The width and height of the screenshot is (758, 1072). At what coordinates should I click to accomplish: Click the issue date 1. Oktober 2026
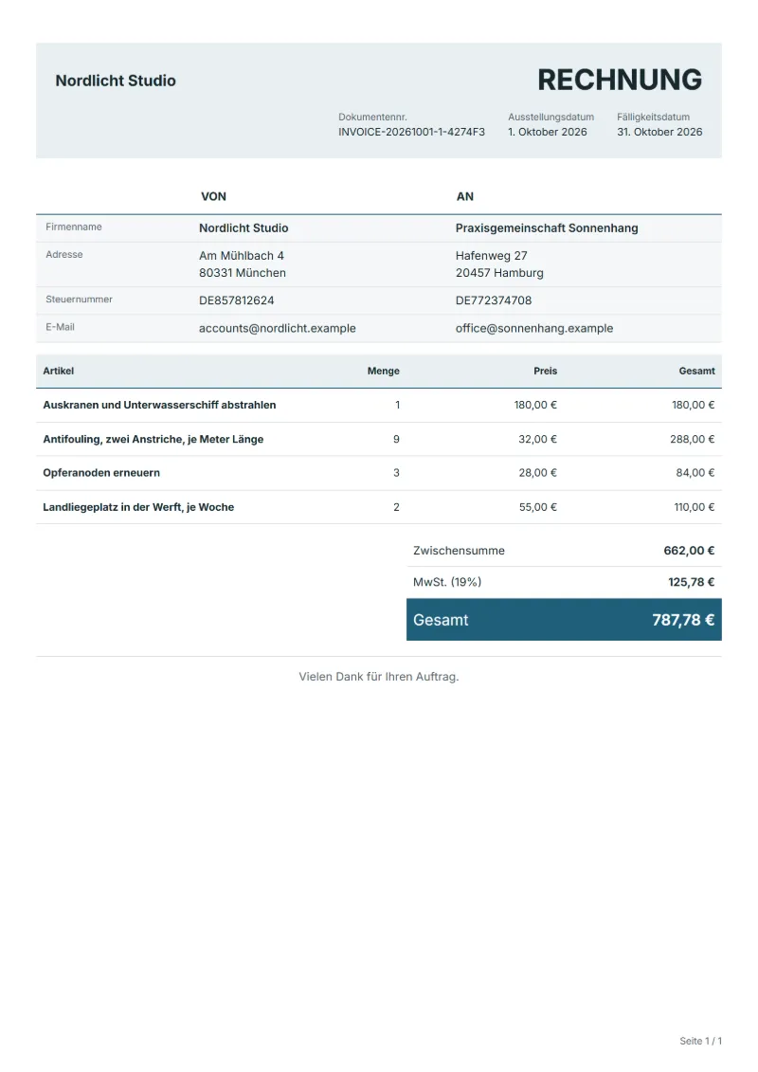(548, 132)
